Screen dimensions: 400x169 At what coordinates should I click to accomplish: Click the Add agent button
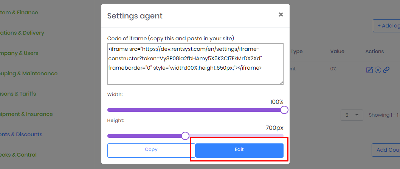point(386,26)
